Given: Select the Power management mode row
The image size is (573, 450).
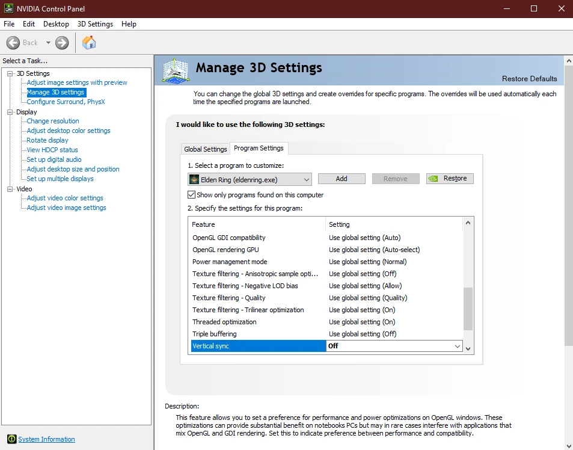Looking at the screenshot, I should tap(230, 262).
